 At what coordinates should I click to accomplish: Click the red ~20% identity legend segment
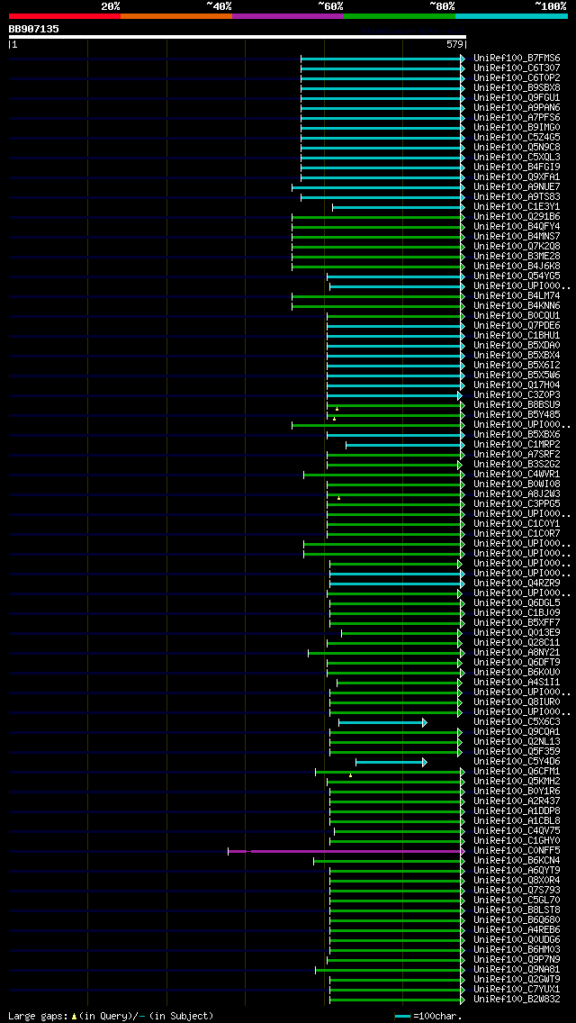(65, 15)
